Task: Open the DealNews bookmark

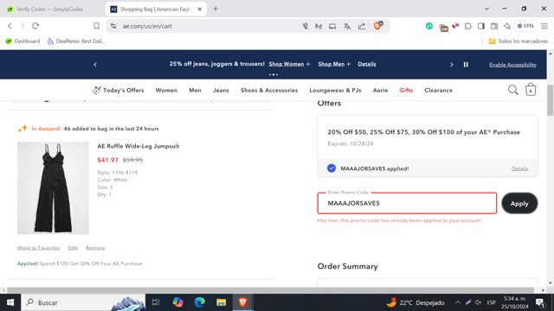Action: 76,41
